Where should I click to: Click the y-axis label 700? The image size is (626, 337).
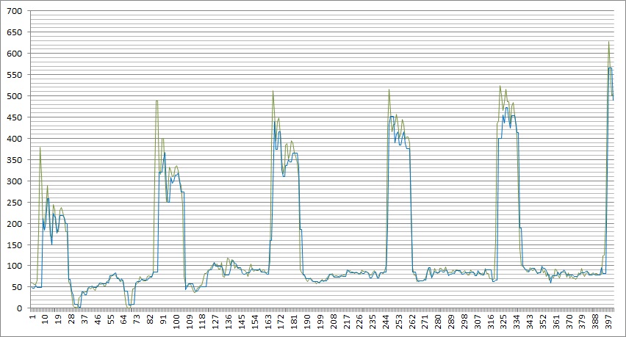15,11
